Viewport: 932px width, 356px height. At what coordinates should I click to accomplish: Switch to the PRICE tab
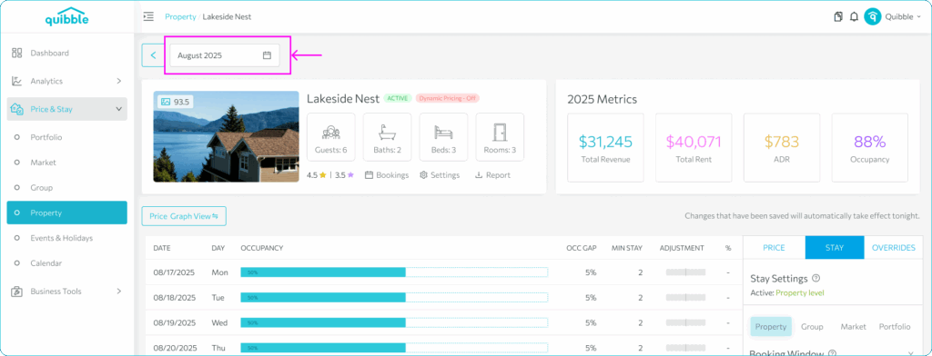click(x=774, y=247)
